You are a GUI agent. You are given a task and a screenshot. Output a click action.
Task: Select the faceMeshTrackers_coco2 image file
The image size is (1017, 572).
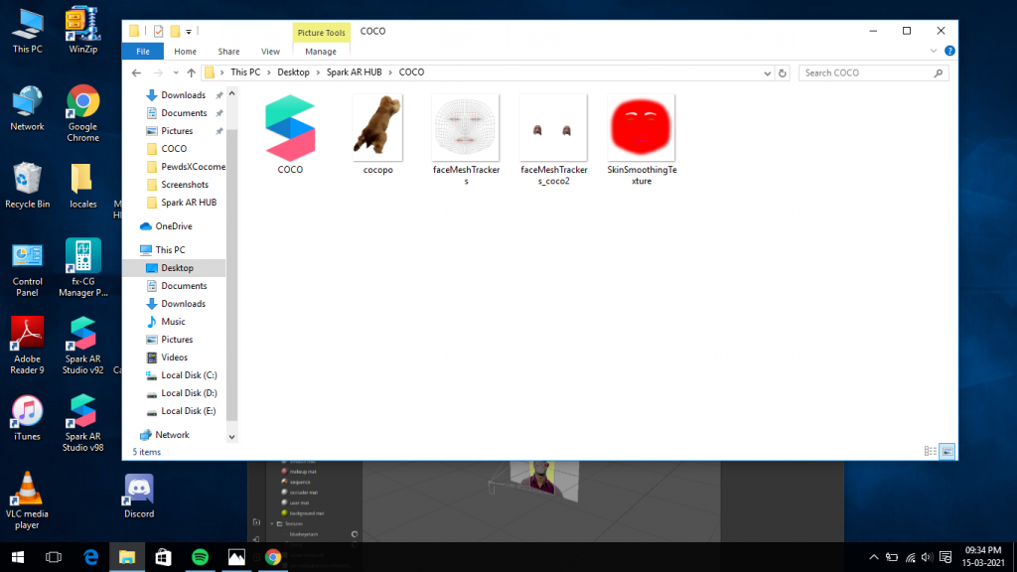[553, 139]
